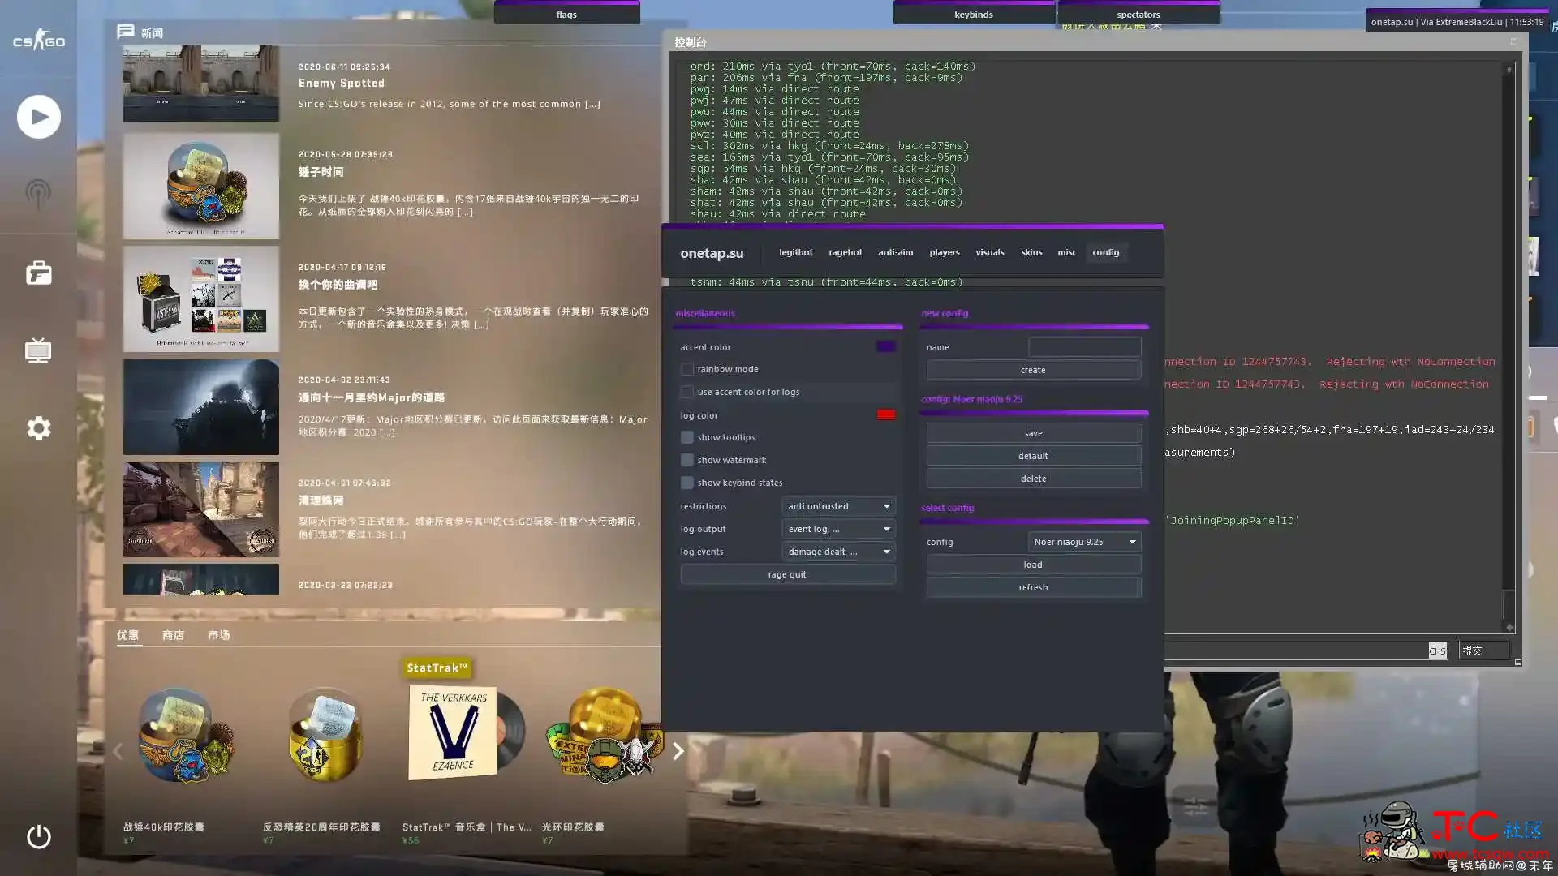Click the onetap.su logo icon

(x=712, y=252)
